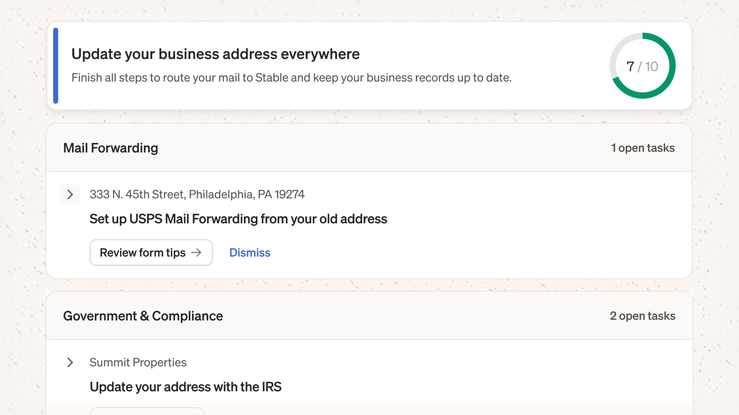Expand the 333 N. 45th Street task chevron
Screen dimensions: 739x415
[70, 195]
